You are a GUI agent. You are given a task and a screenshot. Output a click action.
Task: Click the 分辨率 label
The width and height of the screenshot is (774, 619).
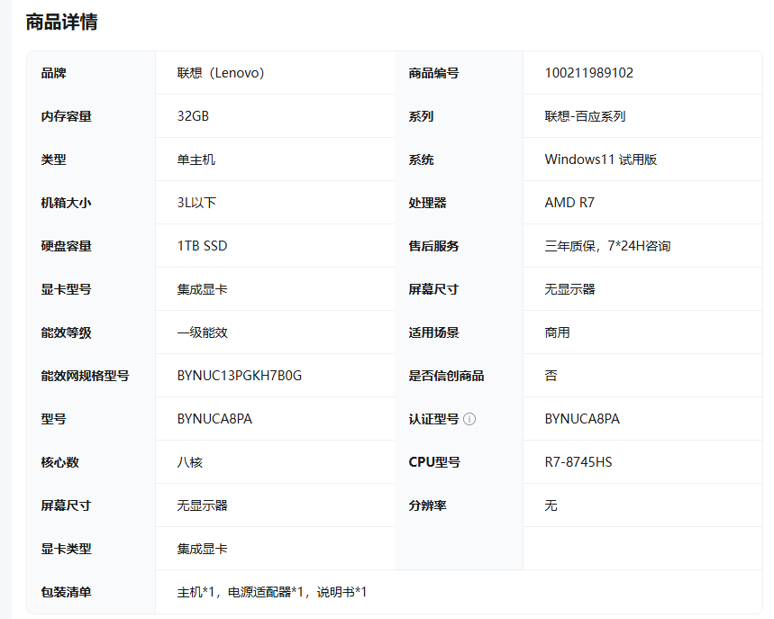click(427, 505)
